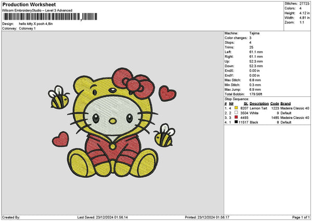This screenshot has height=221, width=312.
Task: Click thread code 1485
Action: click(x=275, y=118)
